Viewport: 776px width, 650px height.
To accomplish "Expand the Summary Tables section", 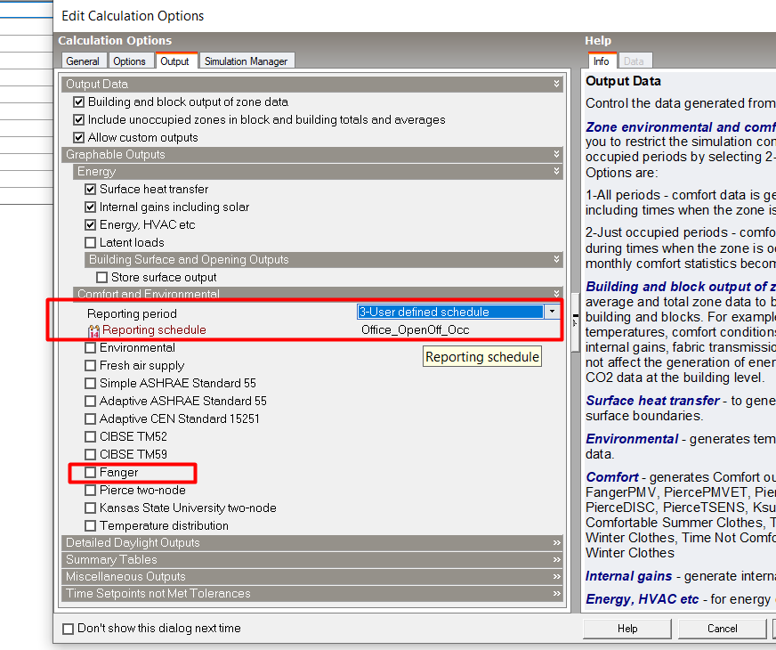I will pos(557,559).
